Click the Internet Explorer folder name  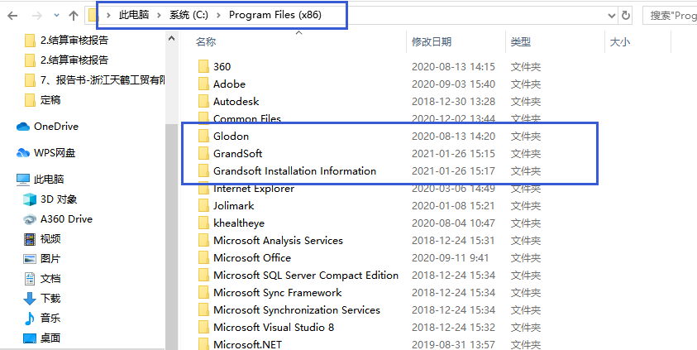tap(254, 189)
